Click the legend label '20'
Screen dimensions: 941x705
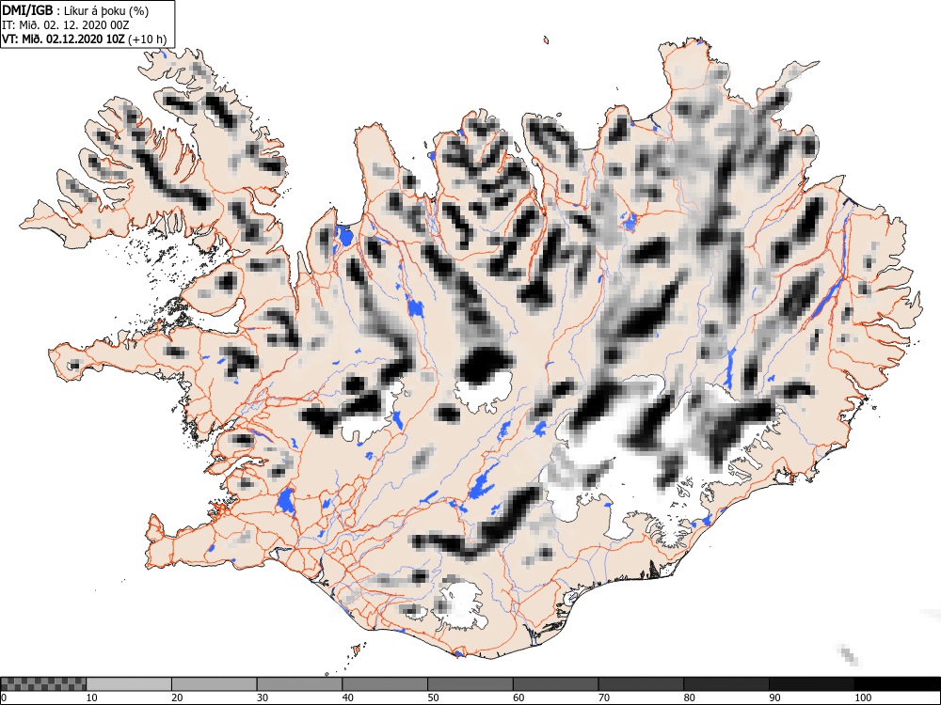pos(177,697)
